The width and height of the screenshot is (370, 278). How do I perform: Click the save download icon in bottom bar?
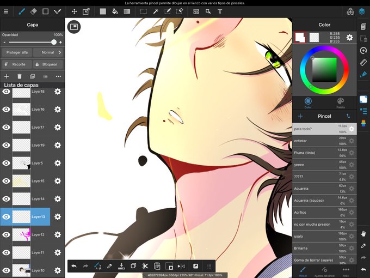tap(121, 266)
